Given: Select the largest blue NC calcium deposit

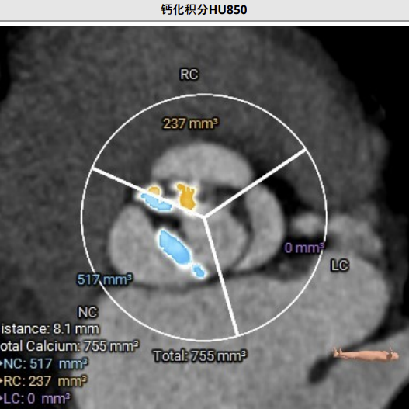Looking at the screenshot, I should [175, 247].
